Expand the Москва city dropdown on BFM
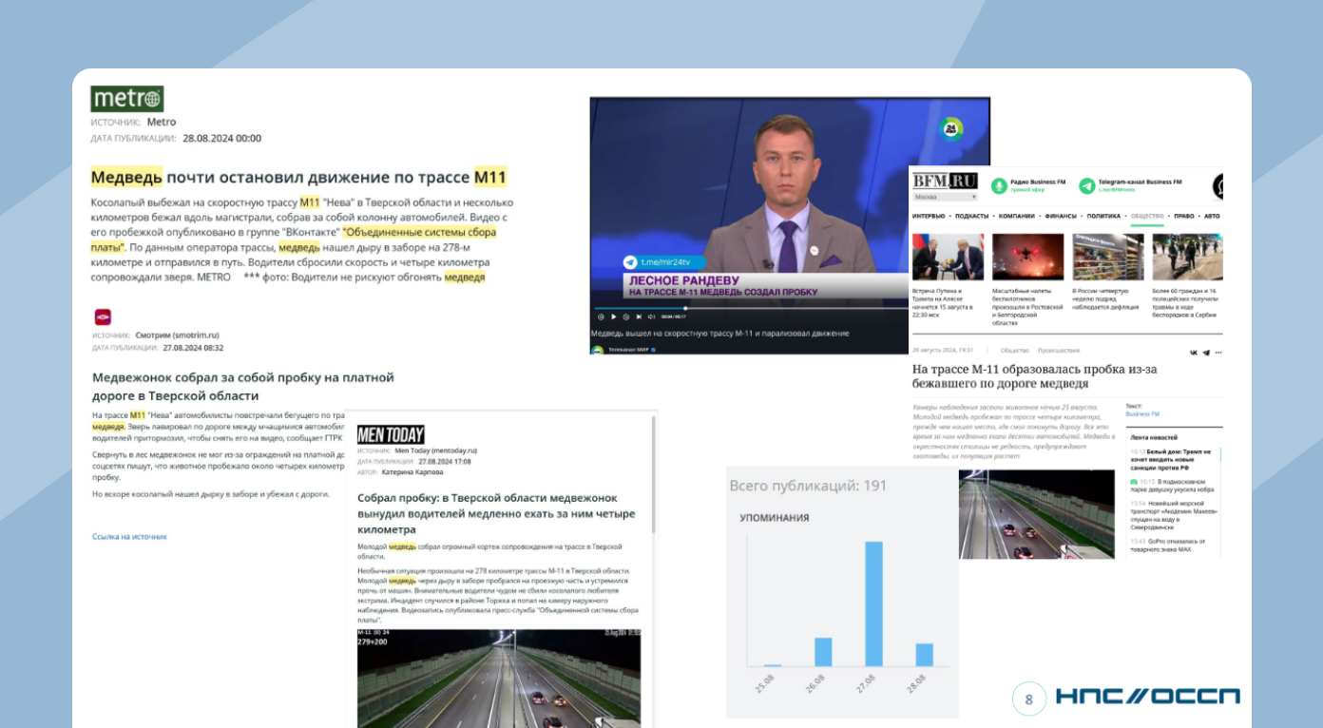The image size is (1323, 728). tap(945, 197)
